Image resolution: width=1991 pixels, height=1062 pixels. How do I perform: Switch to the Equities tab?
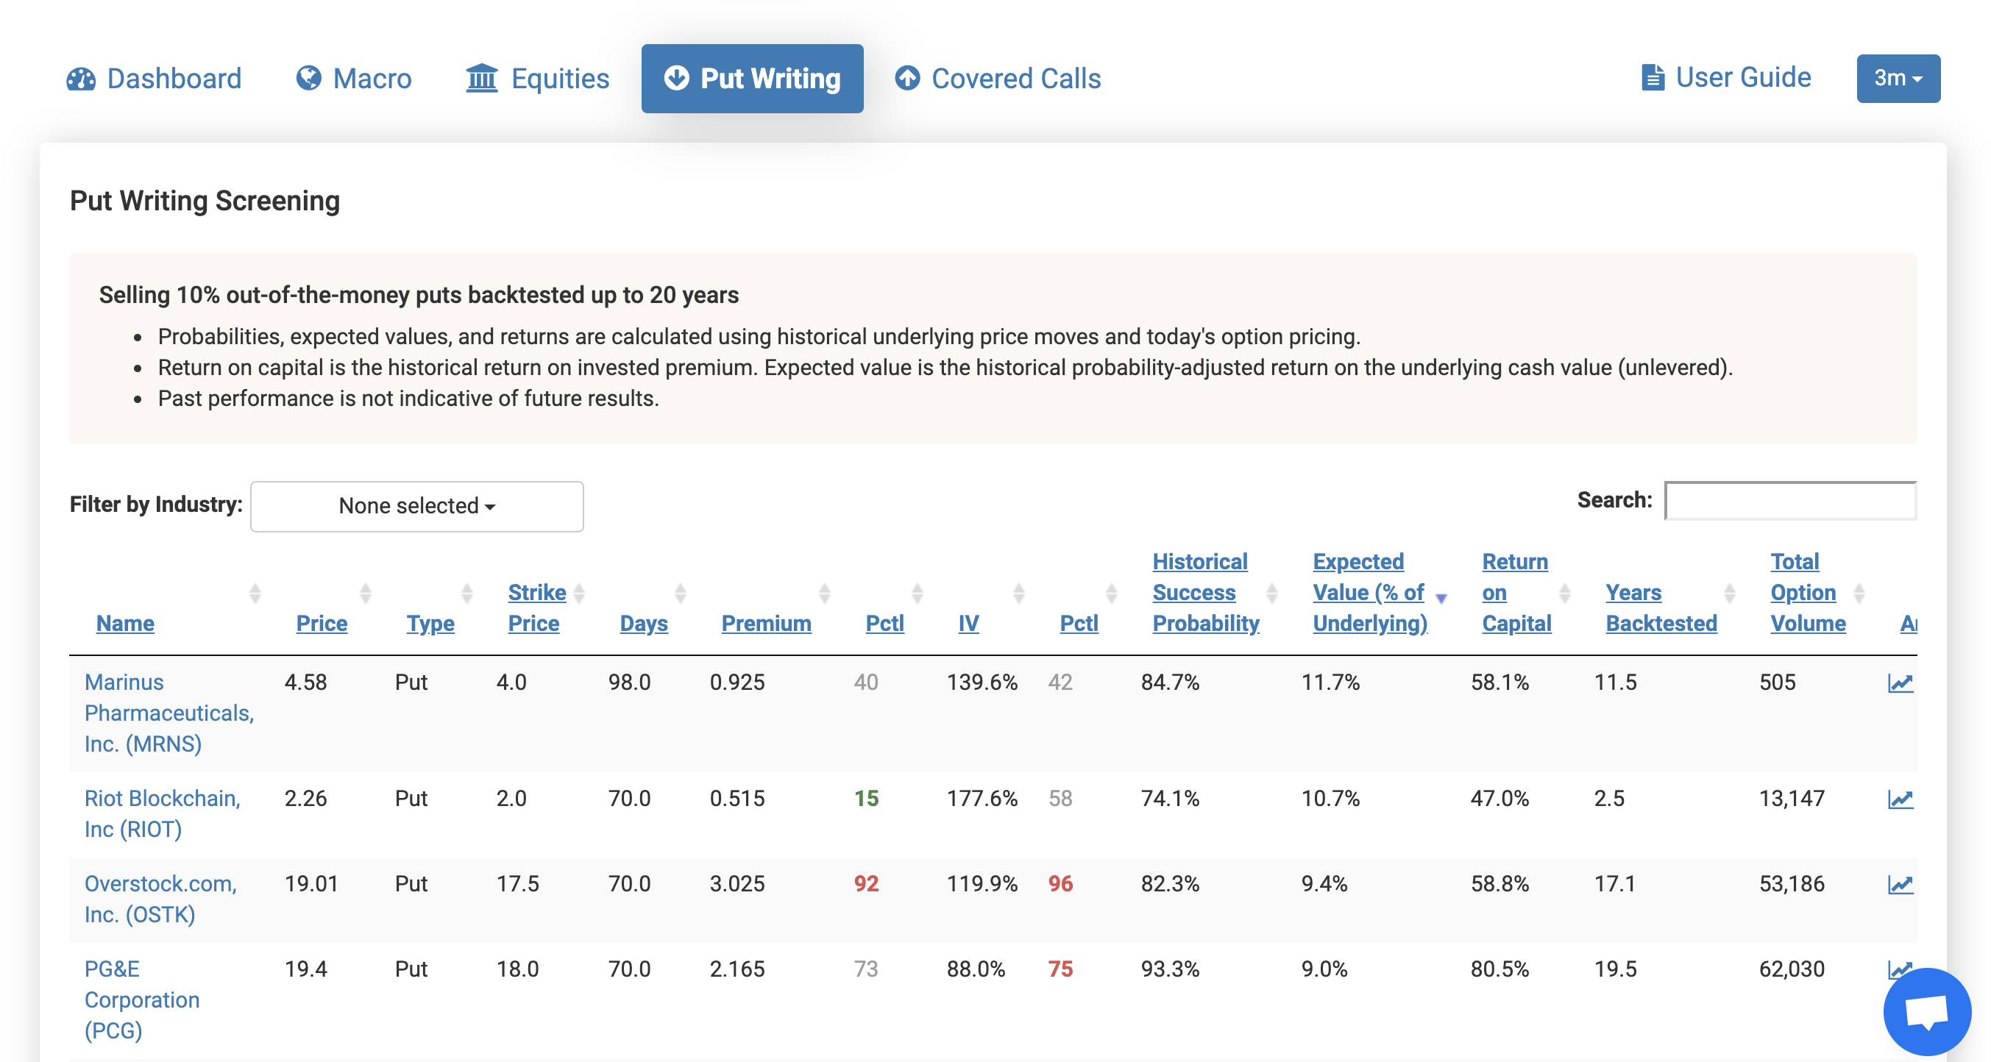coord(538,78)
